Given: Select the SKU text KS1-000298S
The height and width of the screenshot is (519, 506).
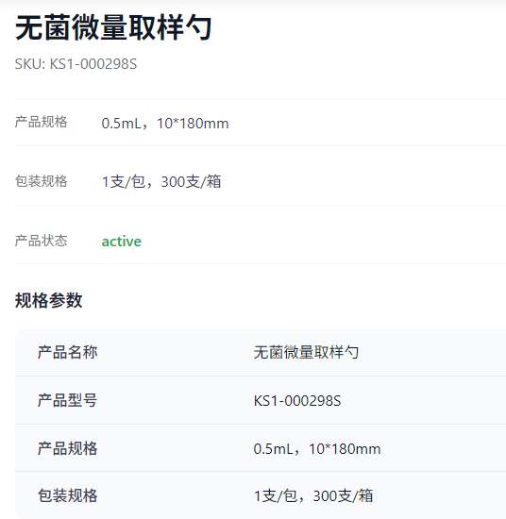Looking at the screenshot, I should (93, 64).
